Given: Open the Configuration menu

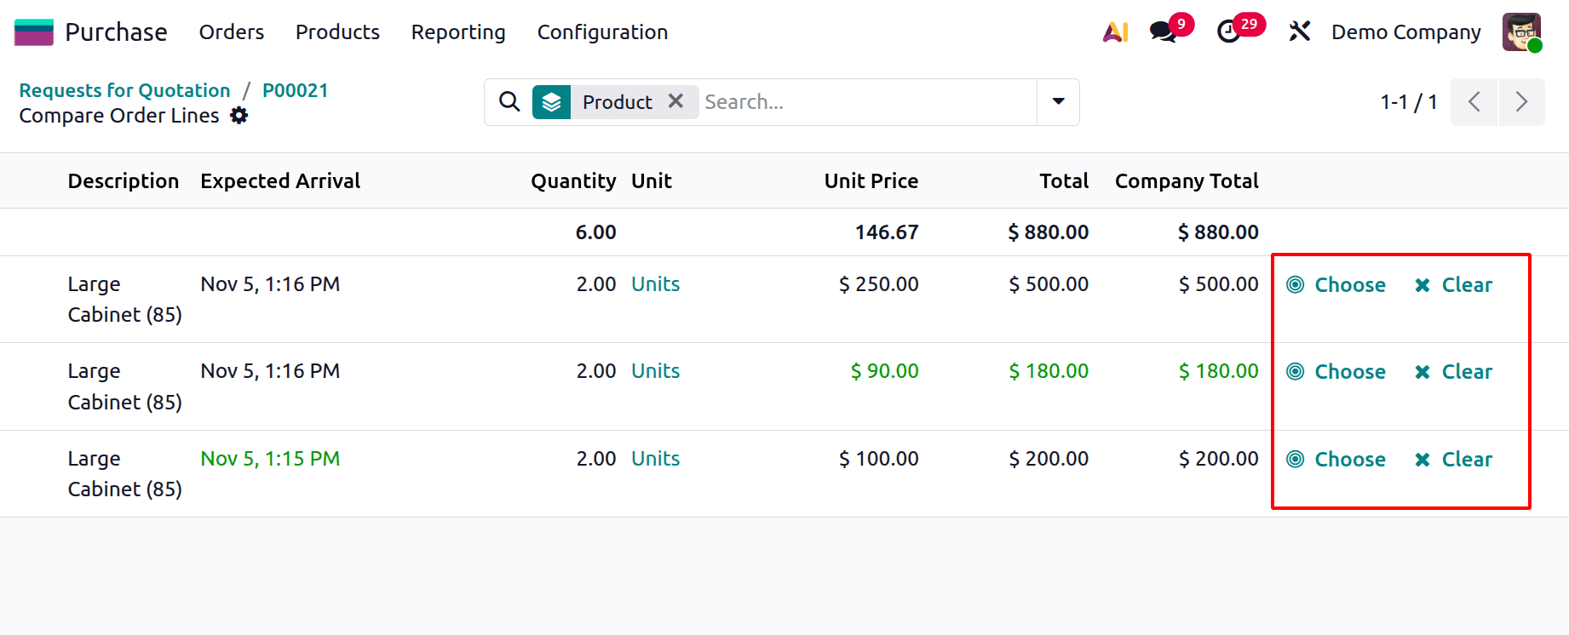Looking at the screenshot, I should (x=602, y=32).
